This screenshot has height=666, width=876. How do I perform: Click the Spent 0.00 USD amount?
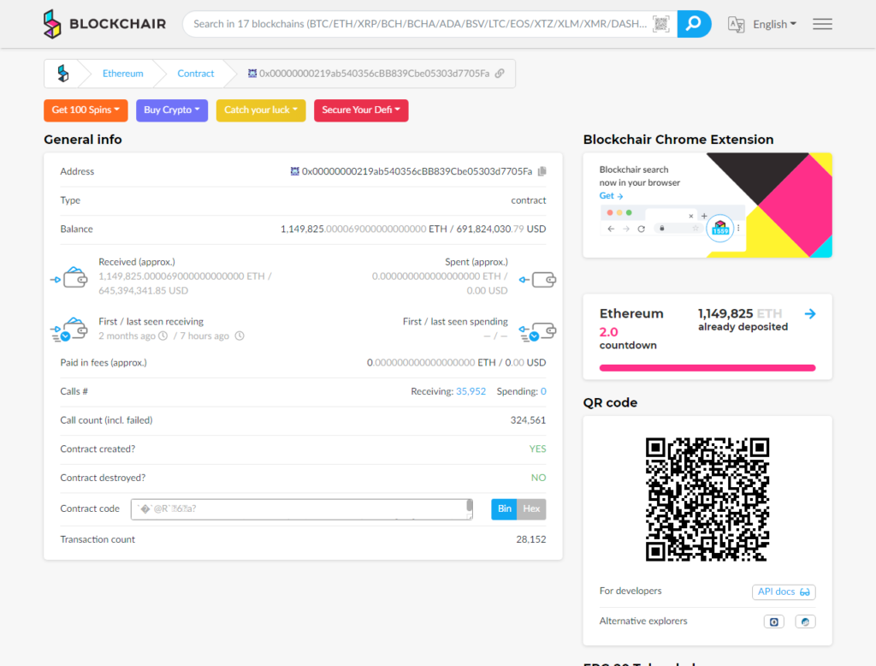click(487, 291)
